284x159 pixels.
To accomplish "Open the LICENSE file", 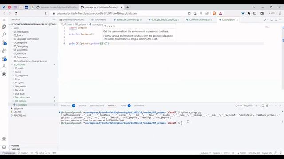I will 17,112.
